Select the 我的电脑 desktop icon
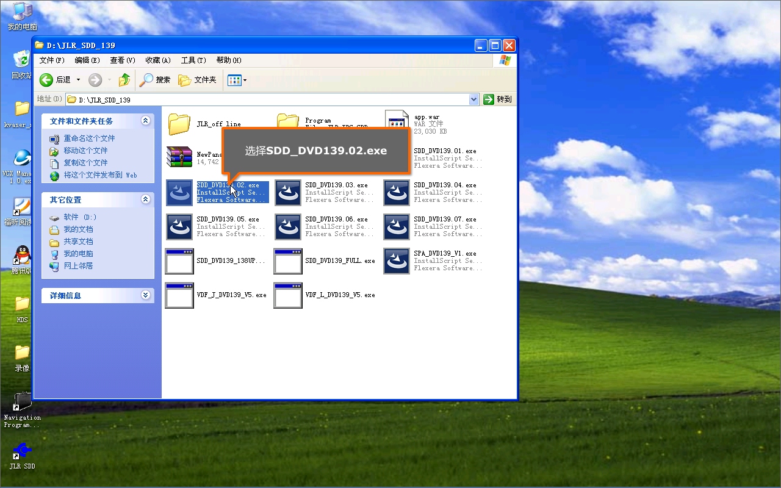This screenshot has width=781, height=488. tap(22, 12)
